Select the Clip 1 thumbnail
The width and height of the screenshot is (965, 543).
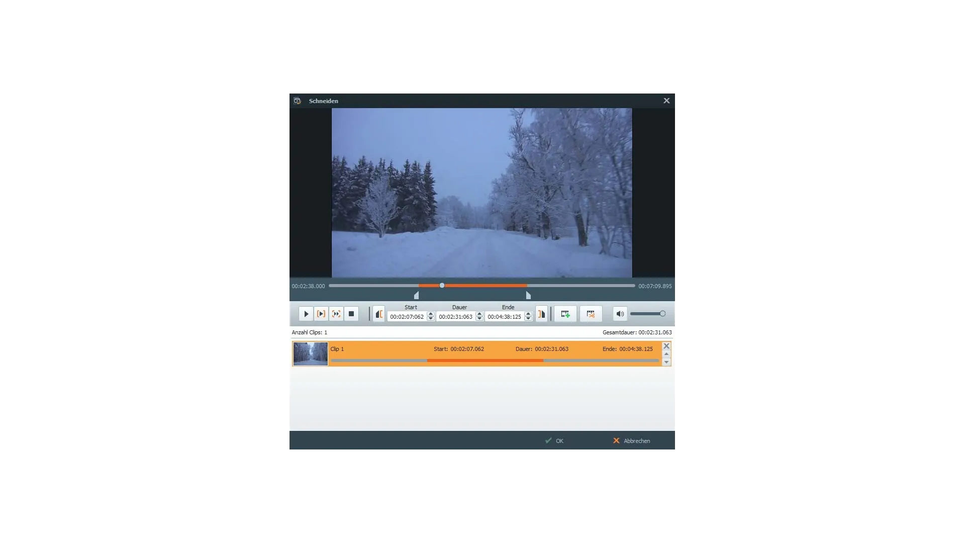310,354
